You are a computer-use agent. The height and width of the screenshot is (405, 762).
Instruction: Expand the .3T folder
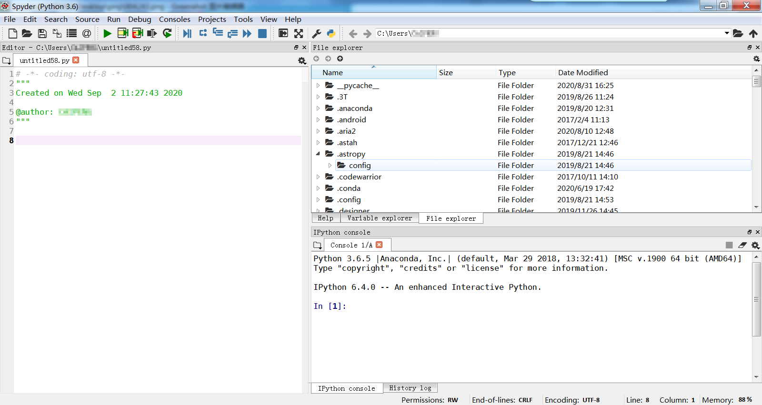click(x=318, y=97)
